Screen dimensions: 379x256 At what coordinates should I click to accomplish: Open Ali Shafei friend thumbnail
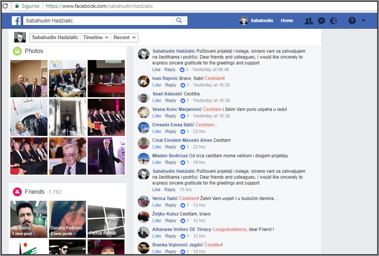(x=29, y=219)
